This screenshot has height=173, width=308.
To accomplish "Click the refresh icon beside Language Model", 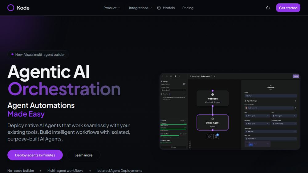I will (296, 108).
